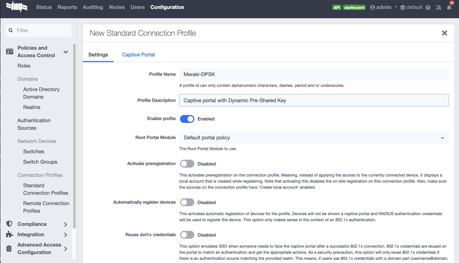Click the tools wrench icon in header

439,8
